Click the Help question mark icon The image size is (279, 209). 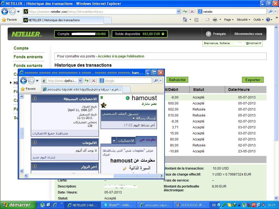[x=268, y=20]
